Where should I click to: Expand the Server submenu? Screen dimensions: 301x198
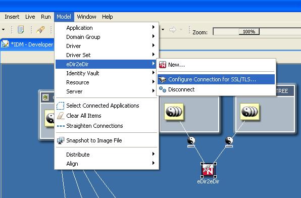107,91
